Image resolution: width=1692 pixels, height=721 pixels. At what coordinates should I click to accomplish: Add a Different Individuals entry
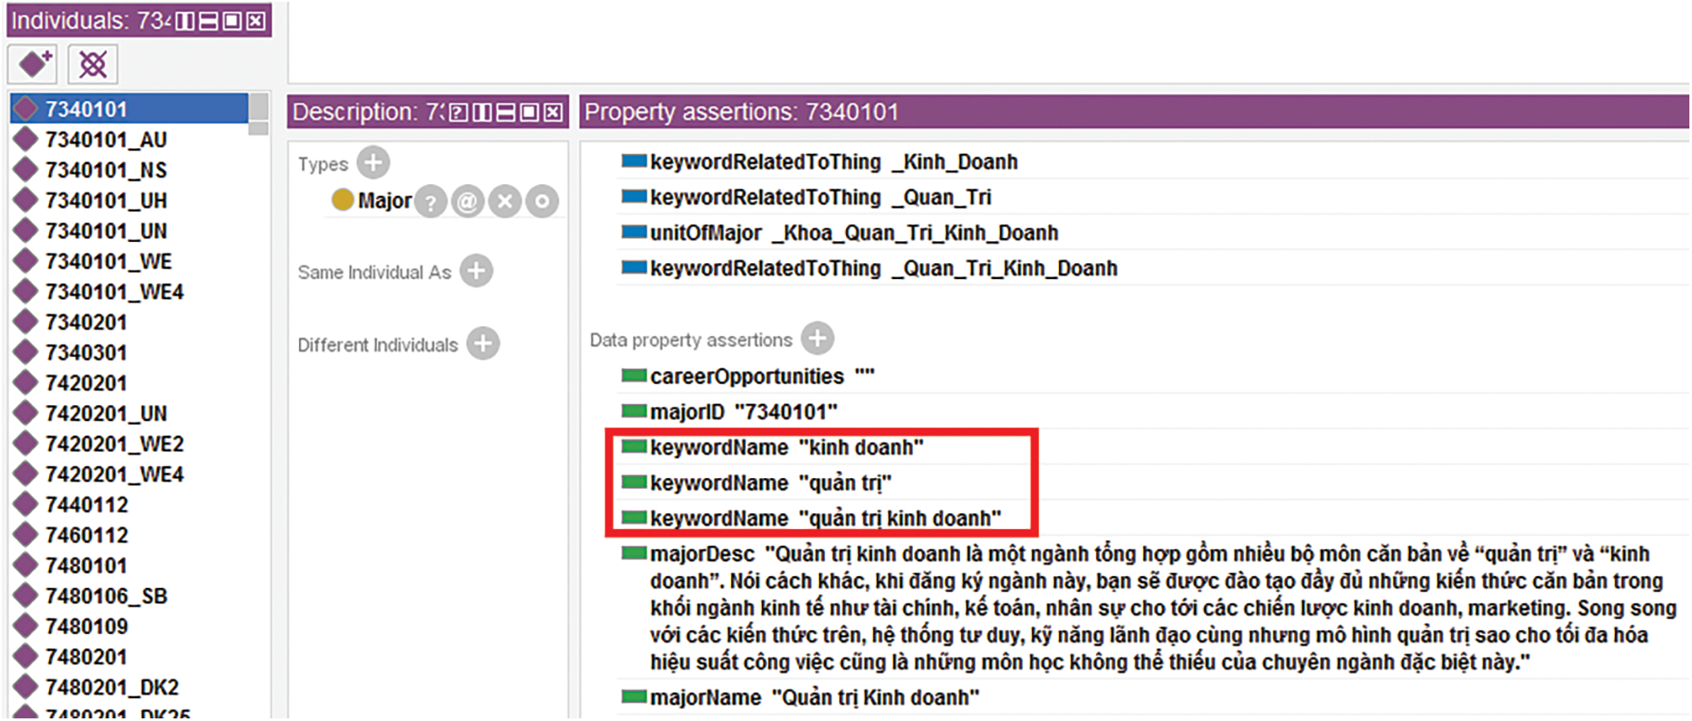483,344
